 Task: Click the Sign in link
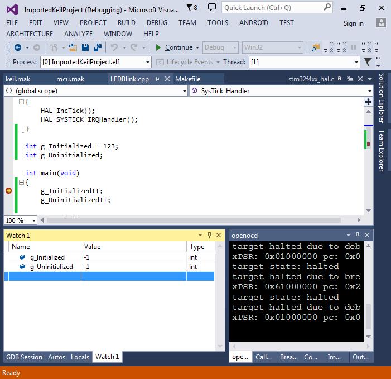pos(353,23)
